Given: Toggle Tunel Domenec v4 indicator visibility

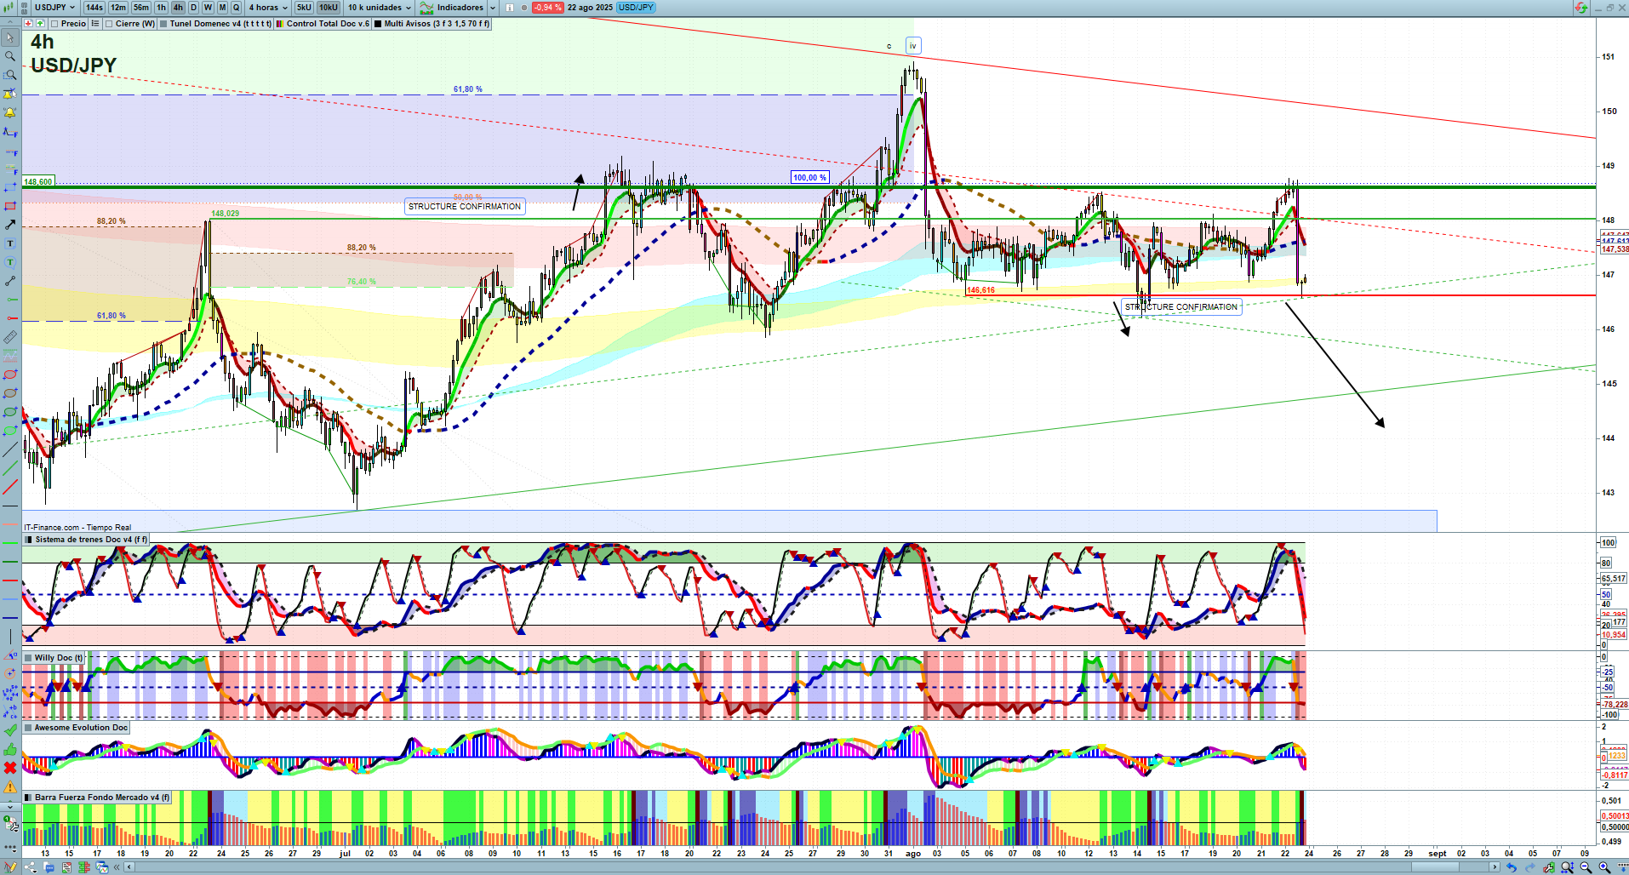Looking at the screenshot, I should point(163,24).
